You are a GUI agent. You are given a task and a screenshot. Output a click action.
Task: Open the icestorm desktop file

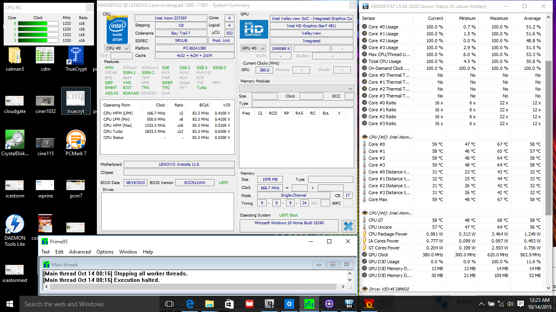click(15, 189)
